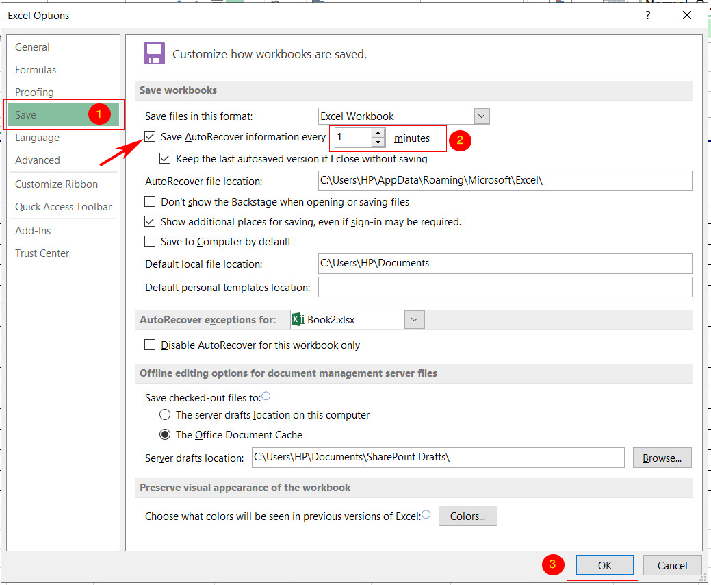
Task: Open Quick Access Toolbar settings
Action: tap(63, 207)
